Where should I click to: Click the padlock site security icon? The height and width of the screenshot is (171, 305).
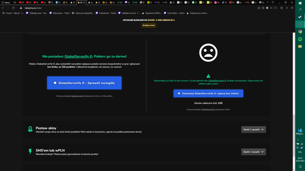(21, 8)
